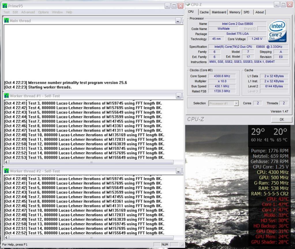The image size is (295, 249).
Task: Click the L1 Inst. cache value
Action: 274,81
